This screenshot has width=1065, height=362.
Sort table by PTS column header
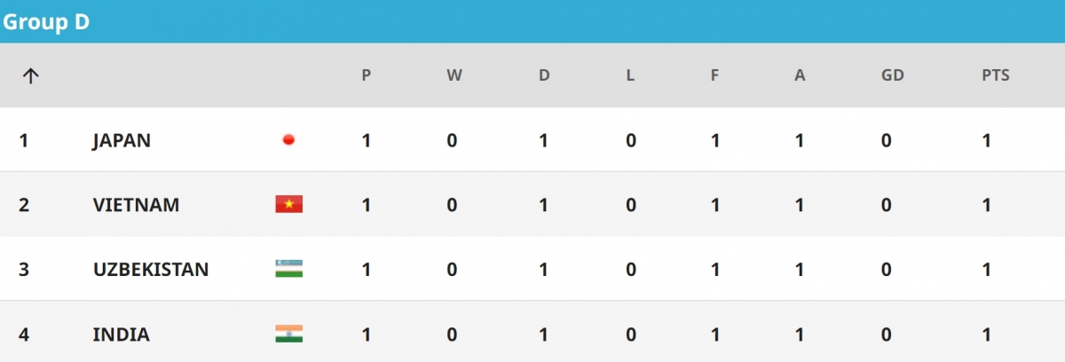tap(995, 75)
